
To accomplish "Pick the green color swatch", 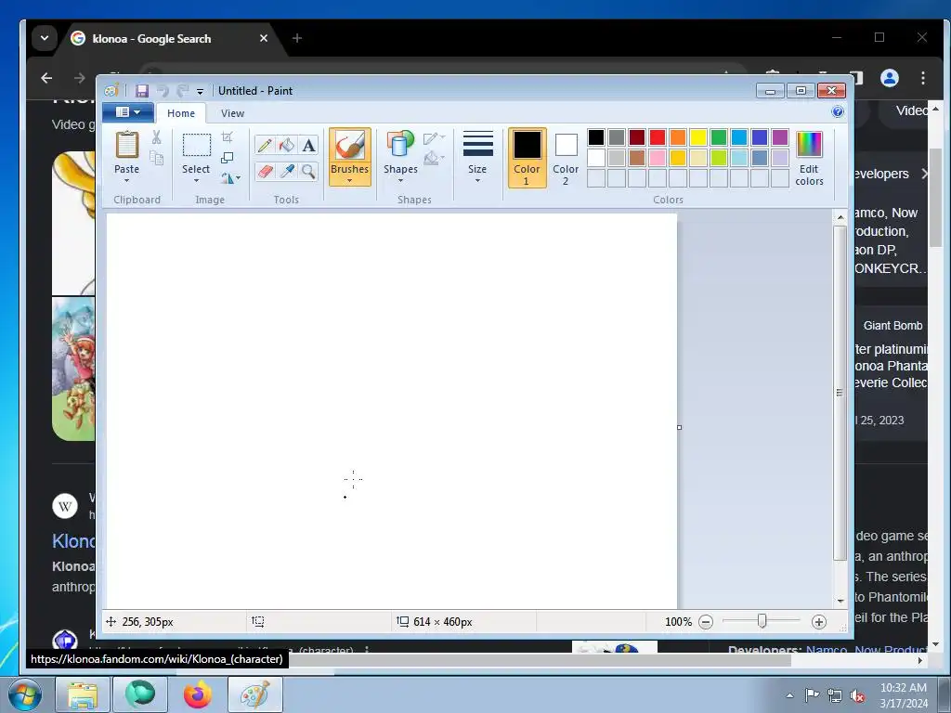I will point(719,137).
